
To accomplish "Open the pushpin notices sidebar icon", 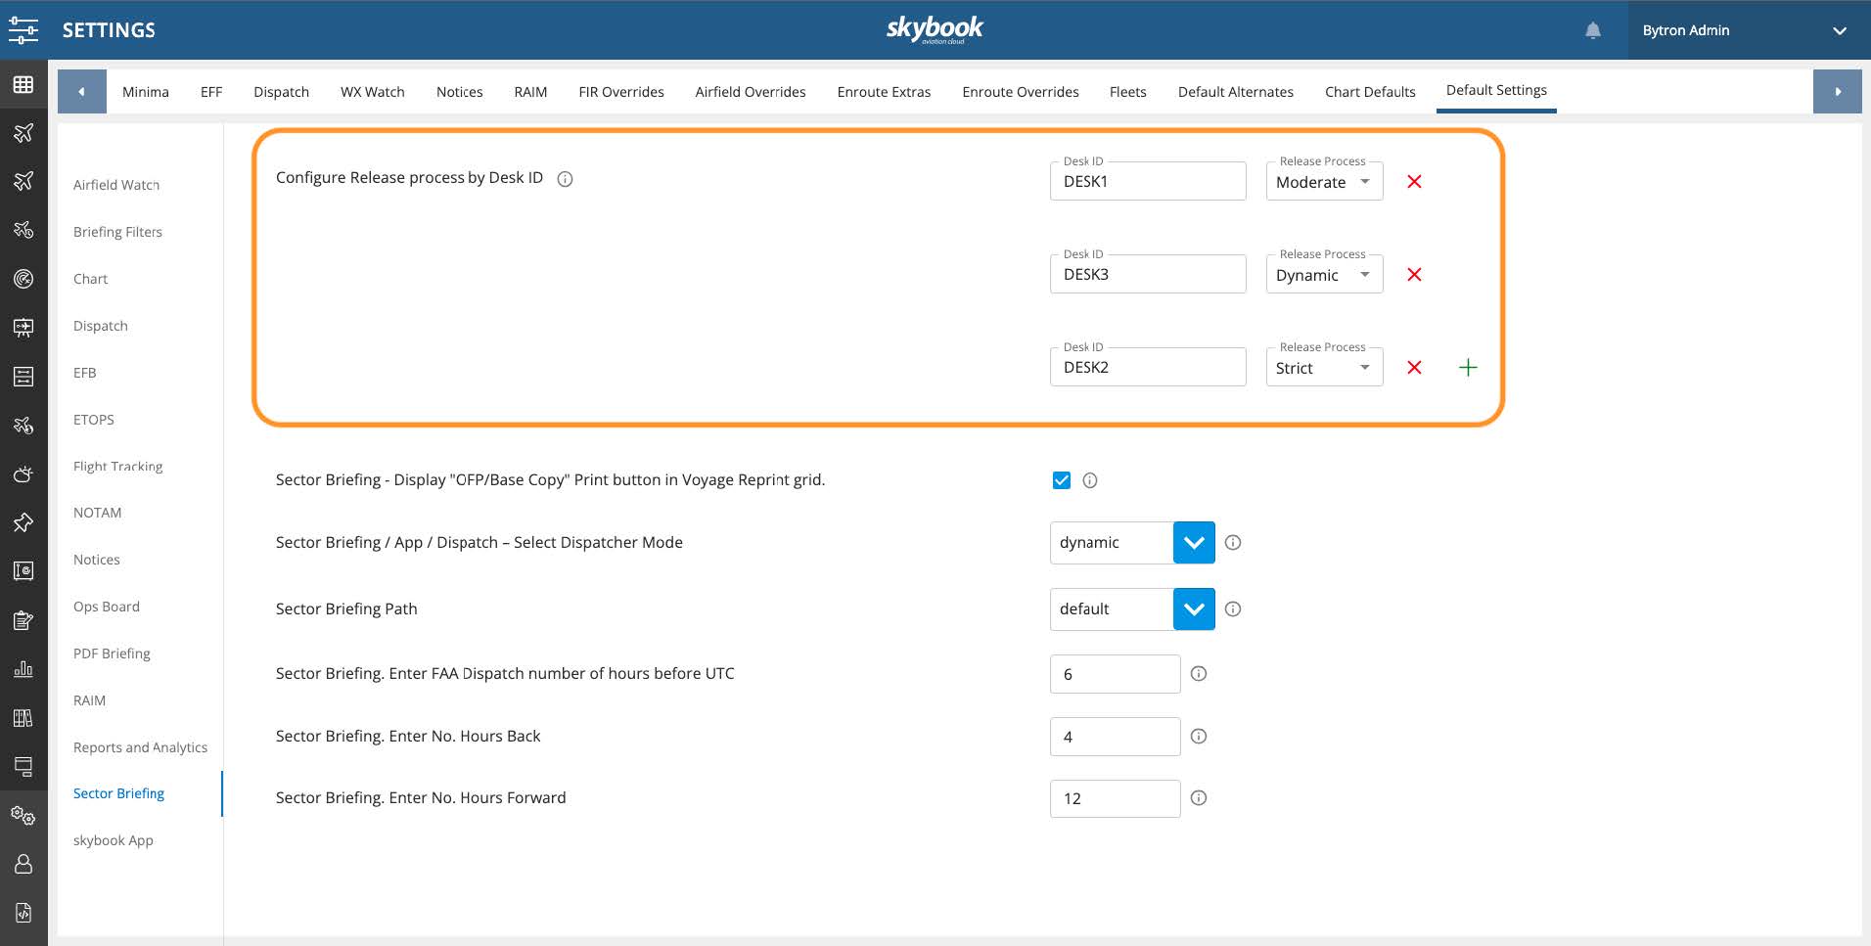I will click(x=23, y=522).
